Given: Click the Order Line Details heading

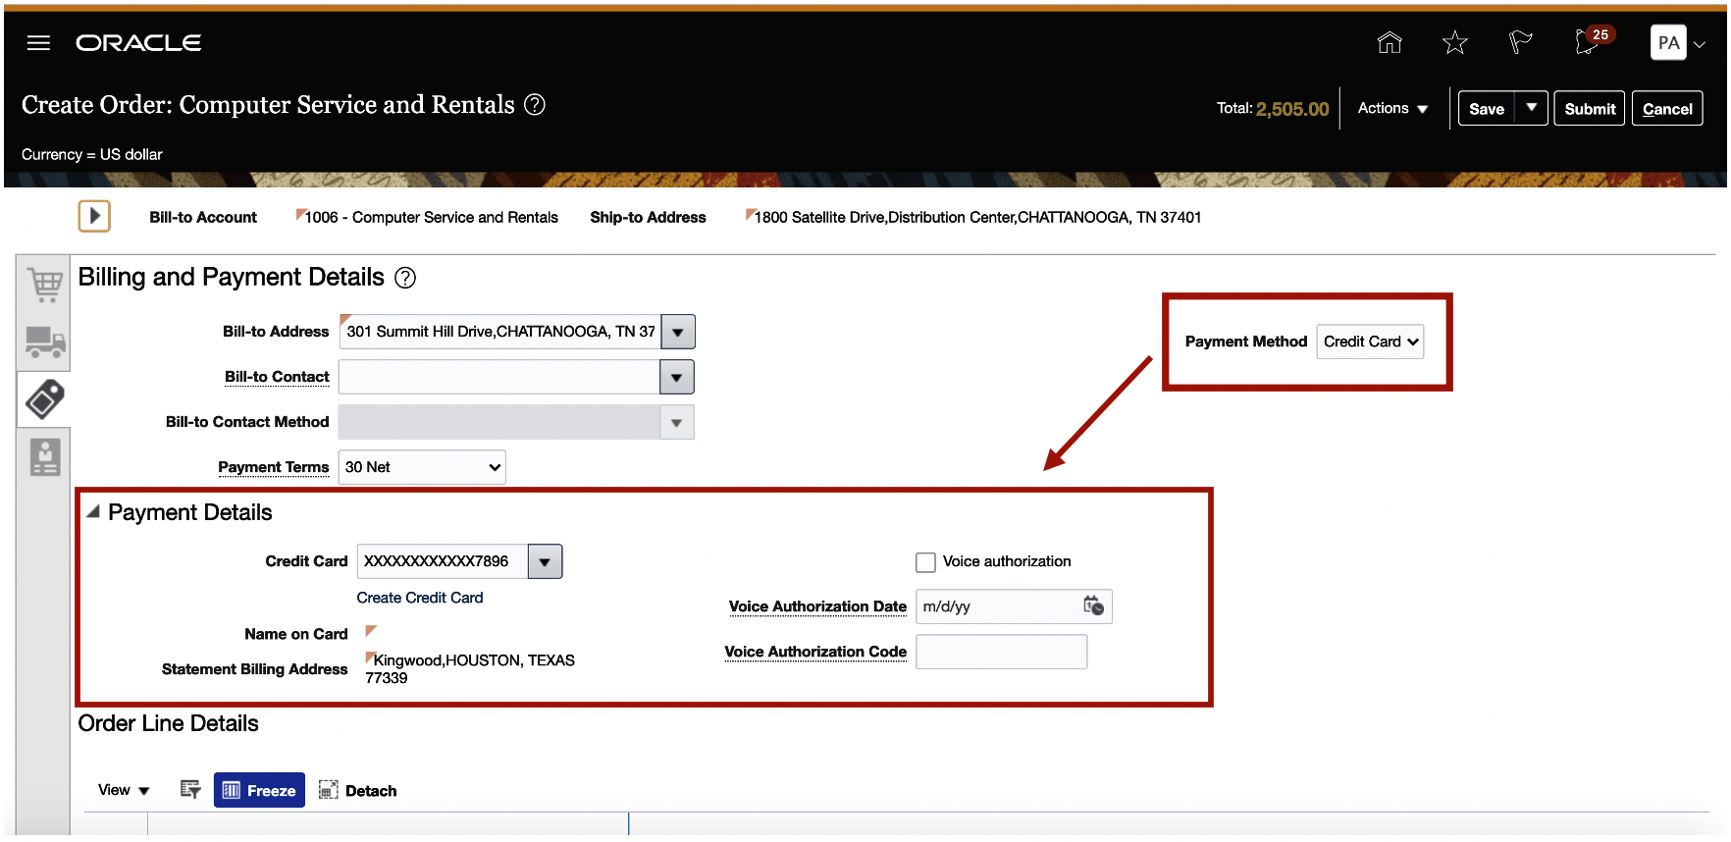Looking at the screenshot, I should tap(169, 723).
